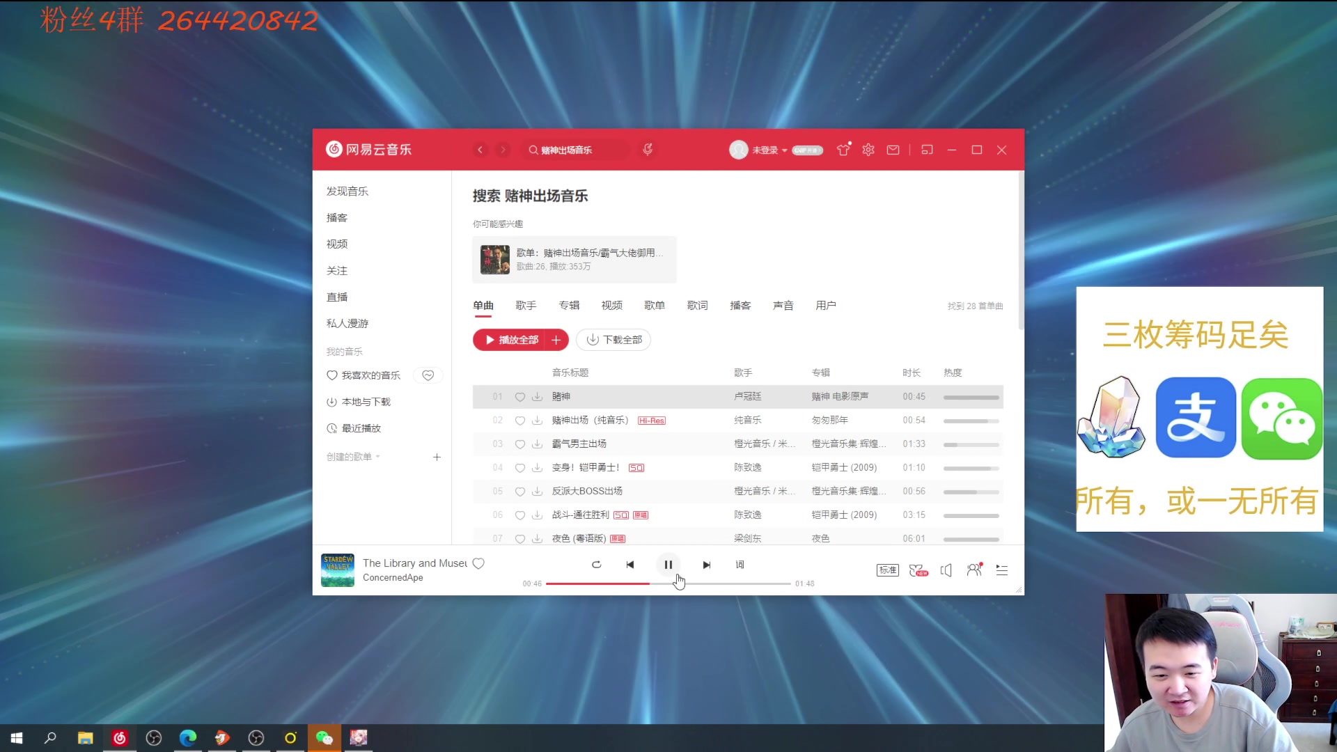
Task: Like song 02 赌神出场 (纯音乐)
Action: [519, 421]
